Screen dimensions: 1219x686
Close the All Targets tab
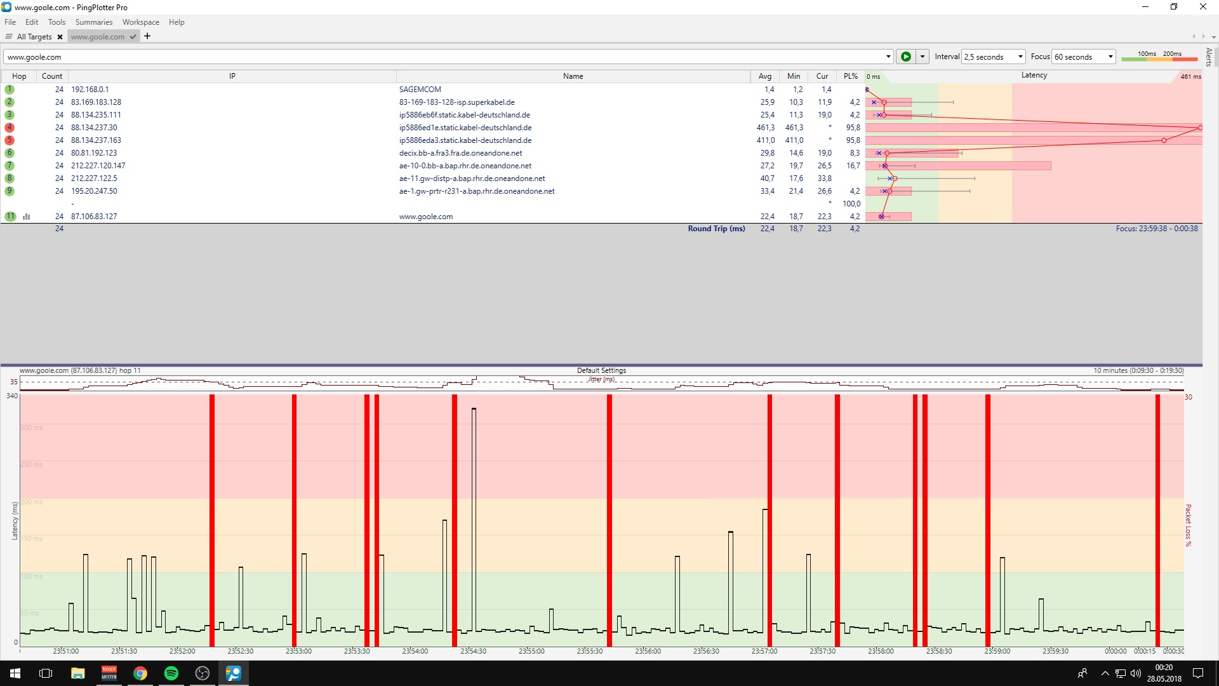point(60,37)
